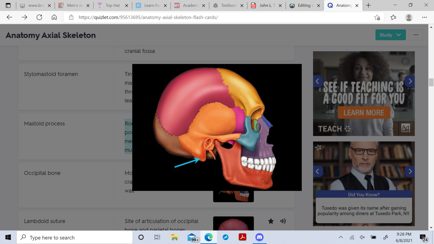Click the enlarged skull image
Image resolution: width=434 pixels, height=244 pixels.
[217, 127]
